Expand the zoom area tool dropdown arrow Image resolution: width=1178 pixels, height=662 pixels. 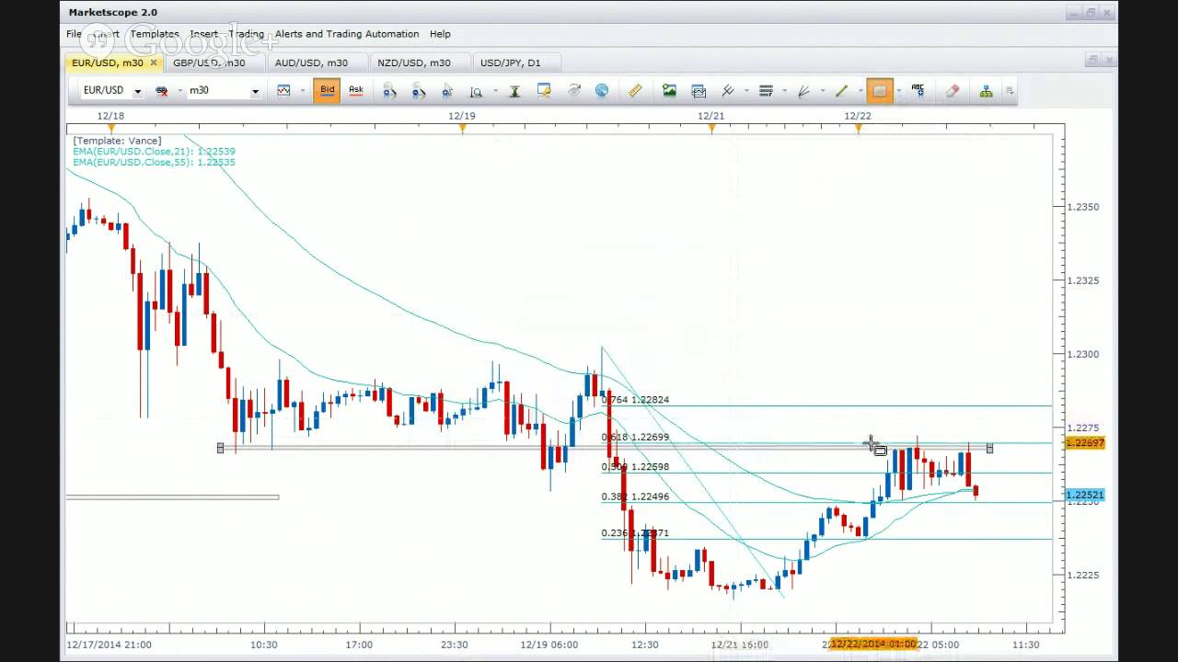(x=495, y=90)
